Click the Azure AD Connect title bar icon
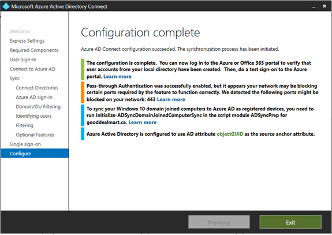The width and height of the screenshot is (332, 235). [6, 6]
